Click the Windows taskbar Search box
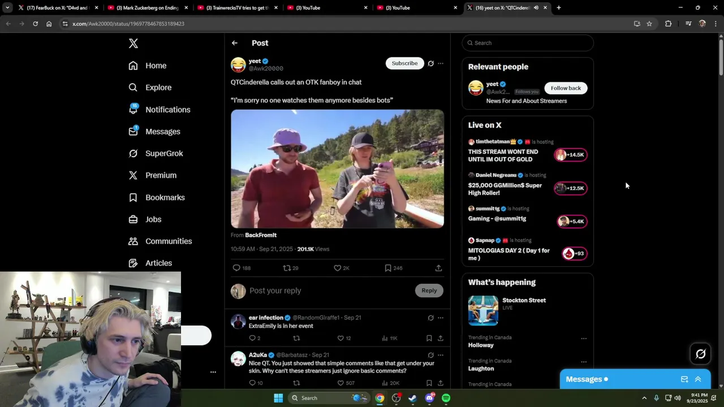The image size is (724, 407). (330, 398)
